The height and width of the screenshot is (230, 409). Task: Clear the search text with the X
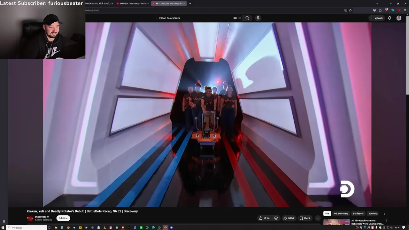point(240,18)
